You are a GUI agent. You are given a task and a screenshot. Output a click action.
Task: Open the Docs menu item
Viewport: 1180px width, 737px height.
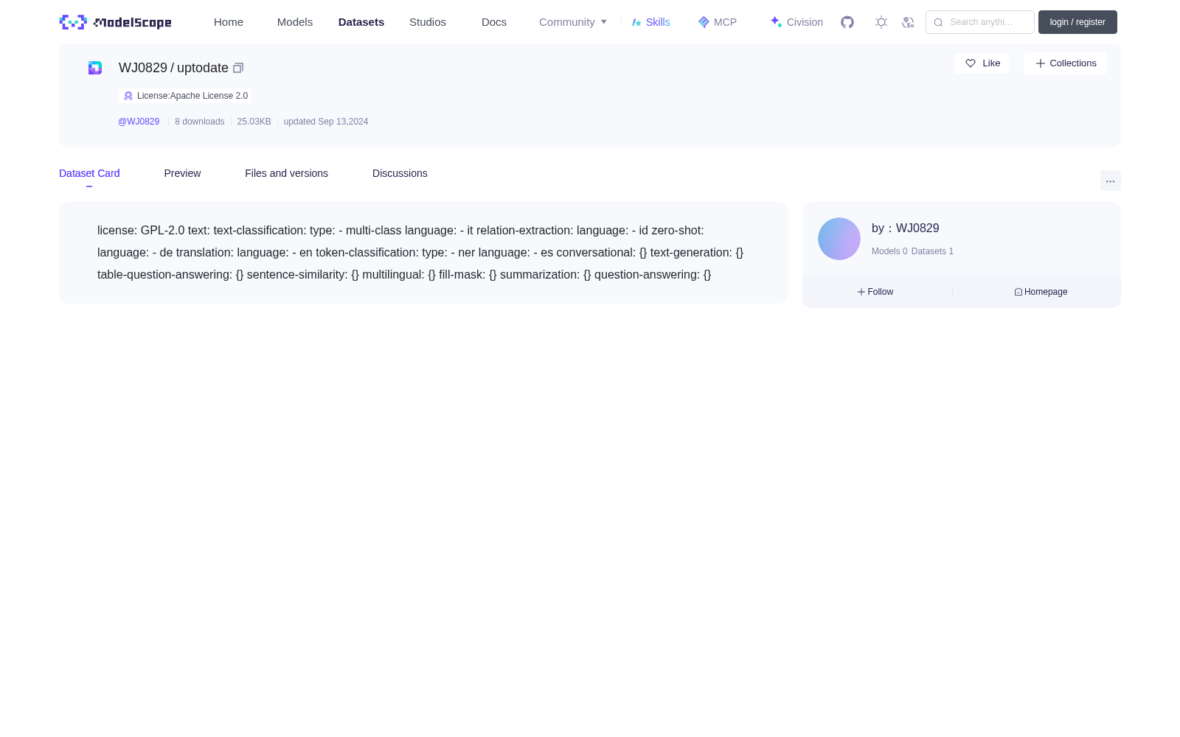494,22
